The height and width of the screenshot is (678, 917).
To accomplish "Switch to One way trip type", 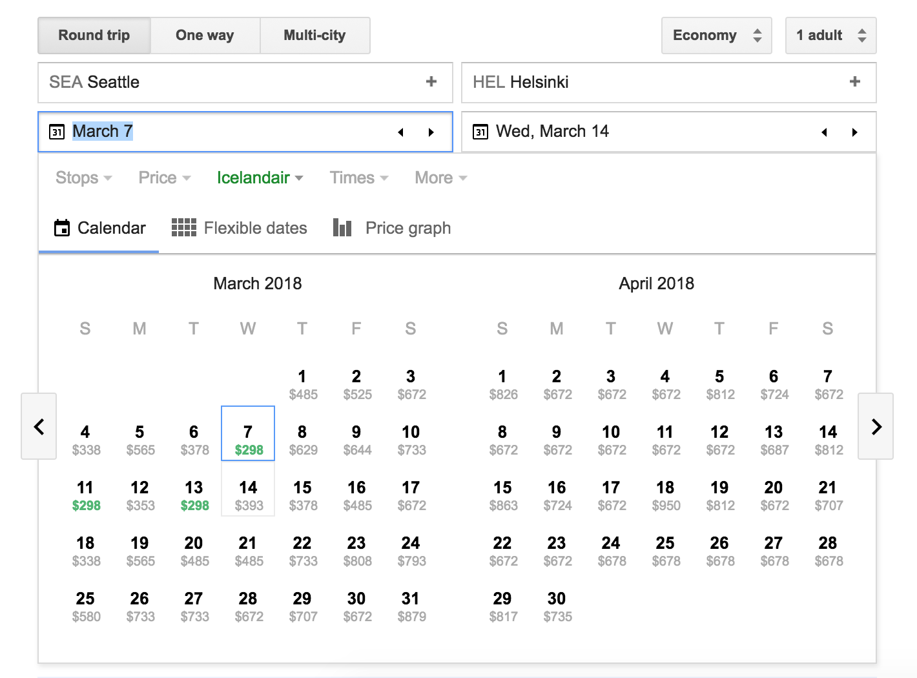I will coord(205,36).
